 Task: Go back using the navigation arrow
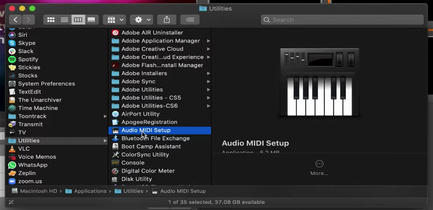[x=16, y=19]
